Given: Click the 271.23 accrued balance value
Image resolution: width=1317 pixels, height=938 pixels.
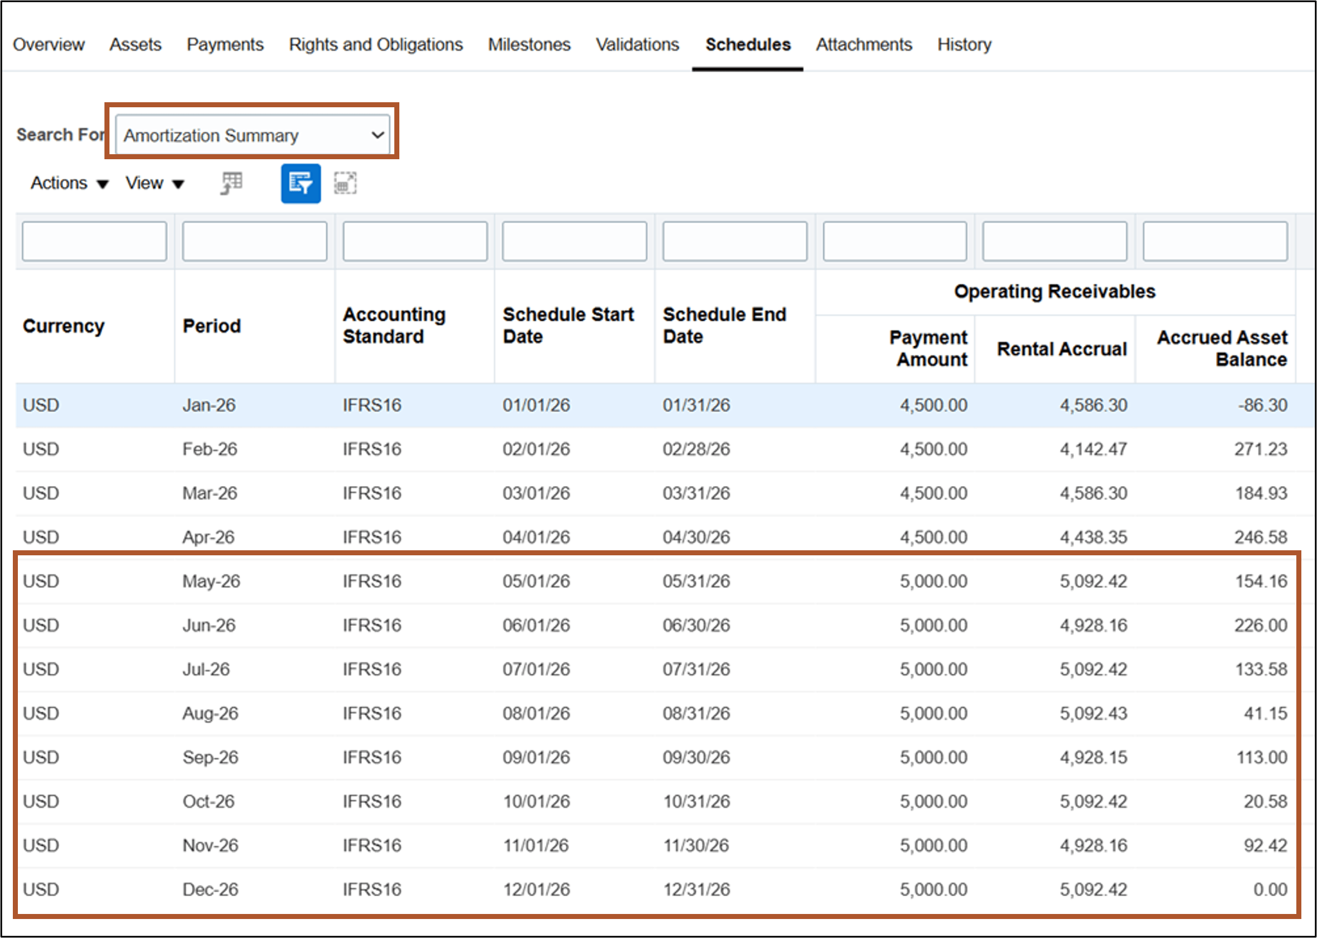Looking at the screenshot, I should 1261,449.
